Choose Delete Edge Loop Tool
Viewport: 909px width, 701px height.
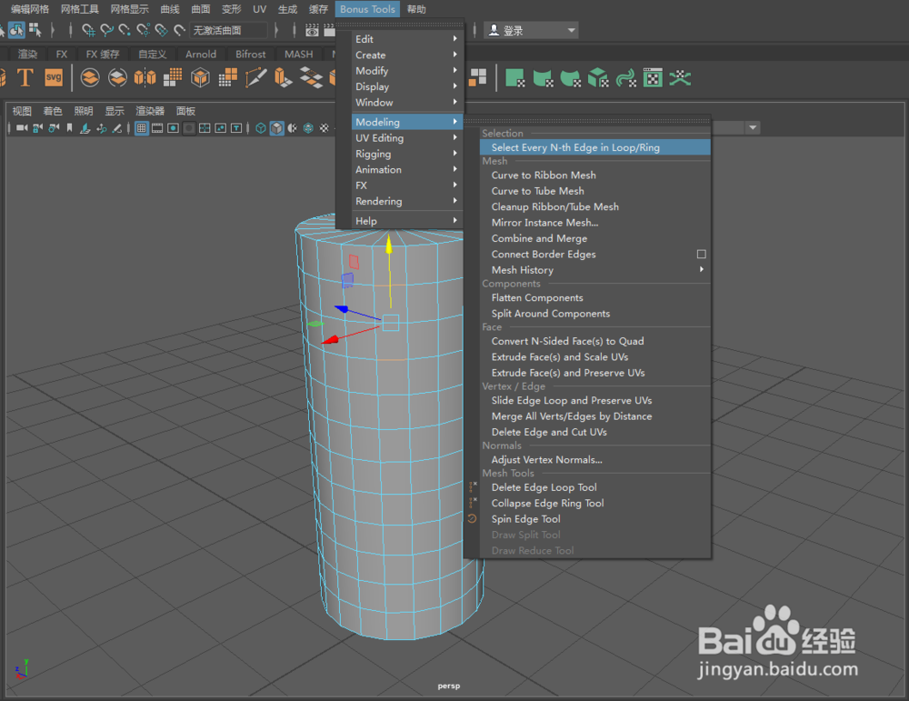coord(595,487)
